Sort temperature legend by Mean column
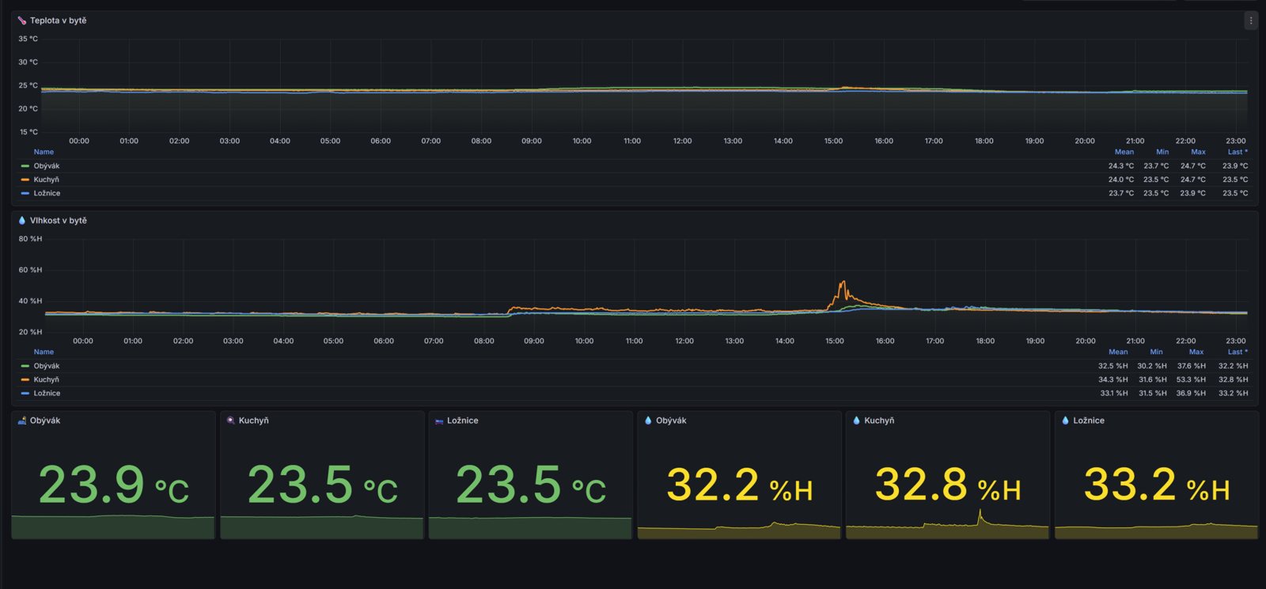 click(1124, 152)
